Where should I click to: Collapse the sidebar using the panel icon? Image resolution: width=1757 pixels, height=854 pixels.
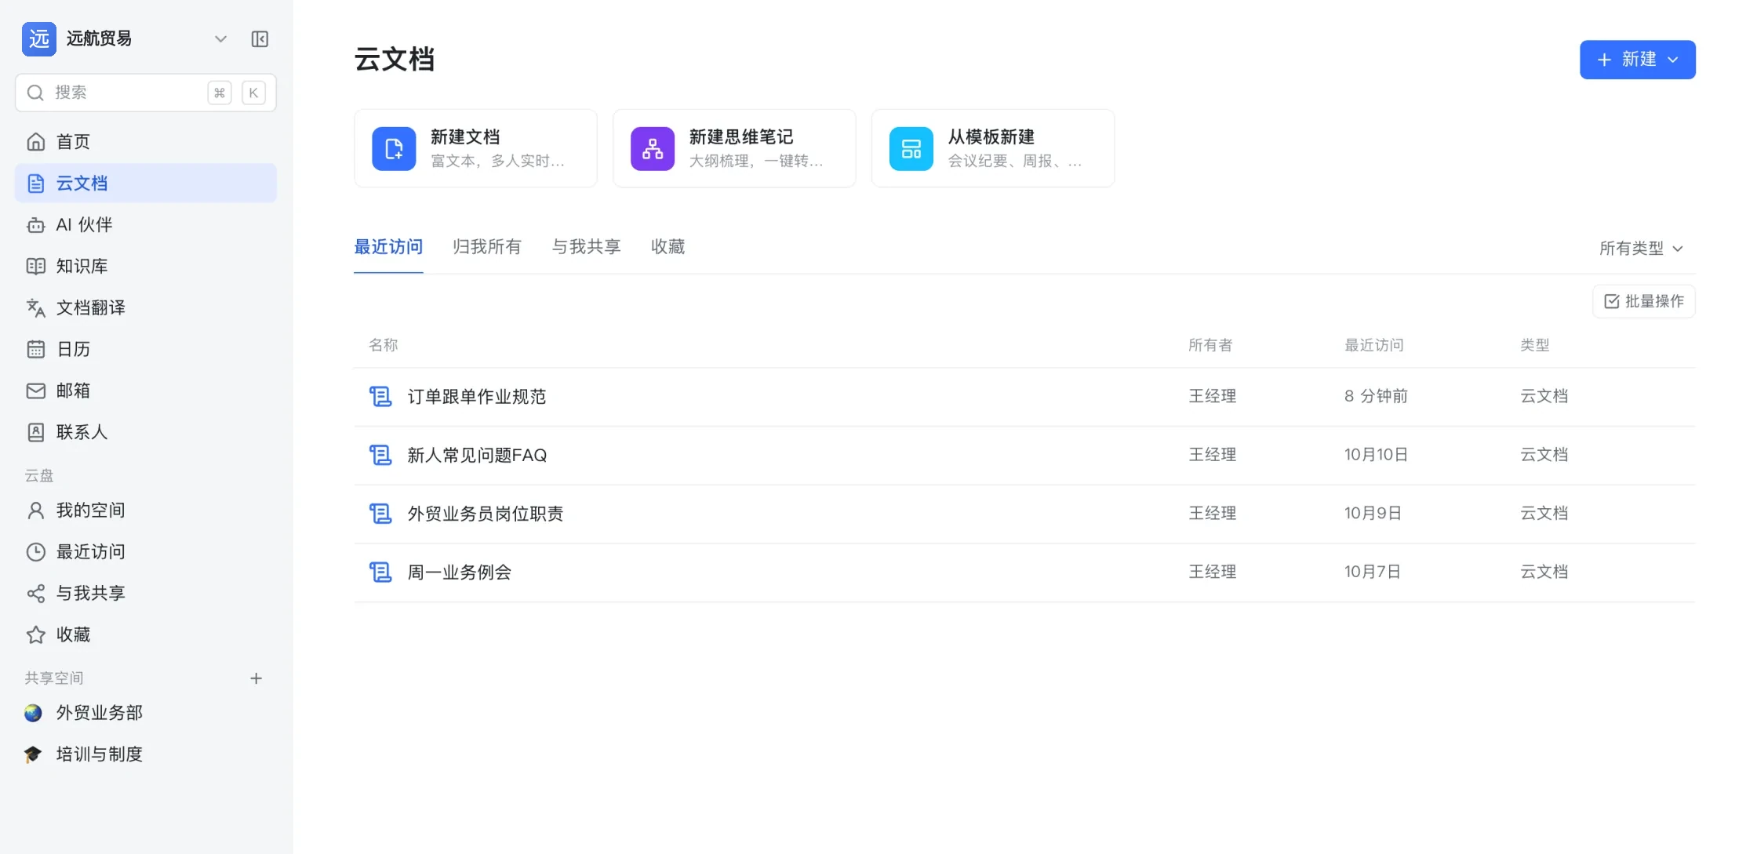(260, 39)
